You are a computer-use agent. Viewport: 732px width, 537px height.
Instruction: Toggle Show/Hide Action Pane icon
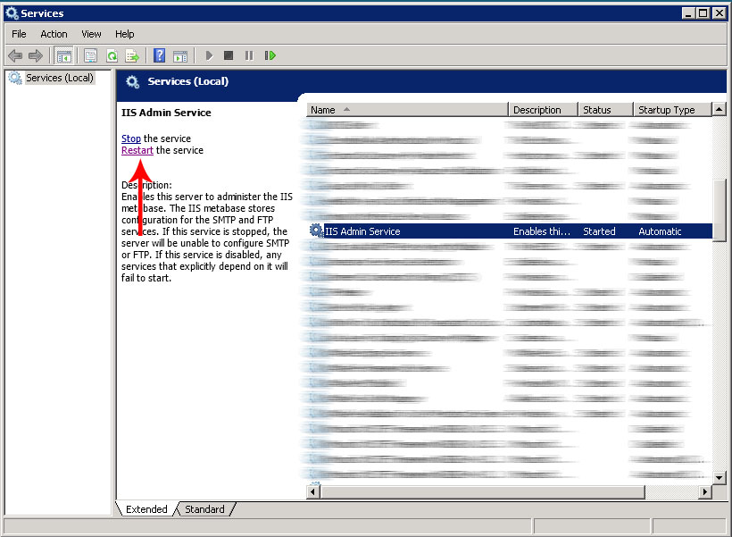coord(180,56)
